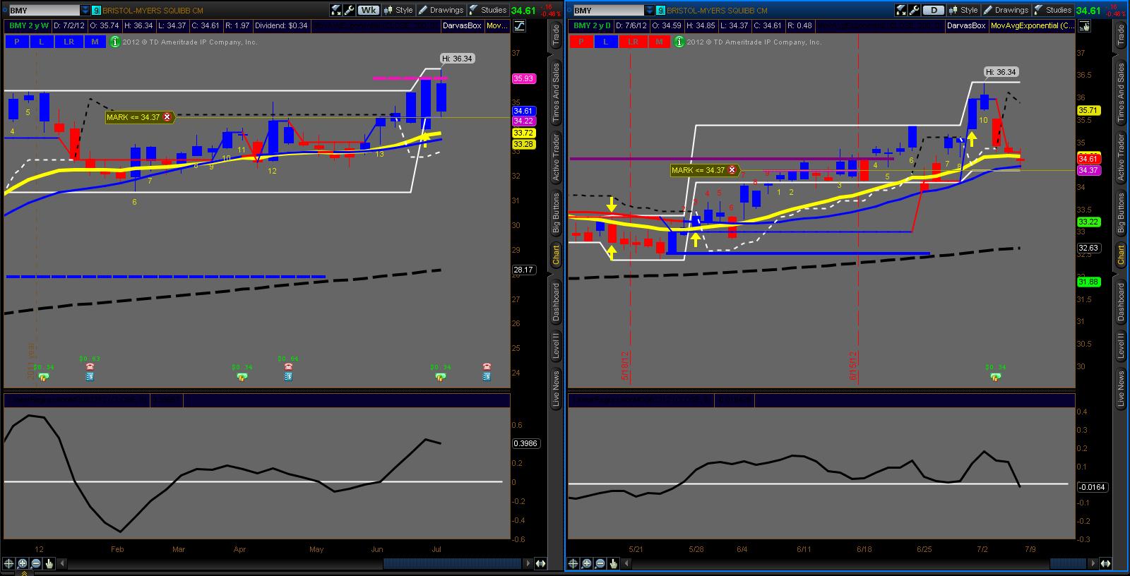This screenshot has height=576, width=1130.
Task: Click the info icon in left weekly chart
Action: point(114,42)
